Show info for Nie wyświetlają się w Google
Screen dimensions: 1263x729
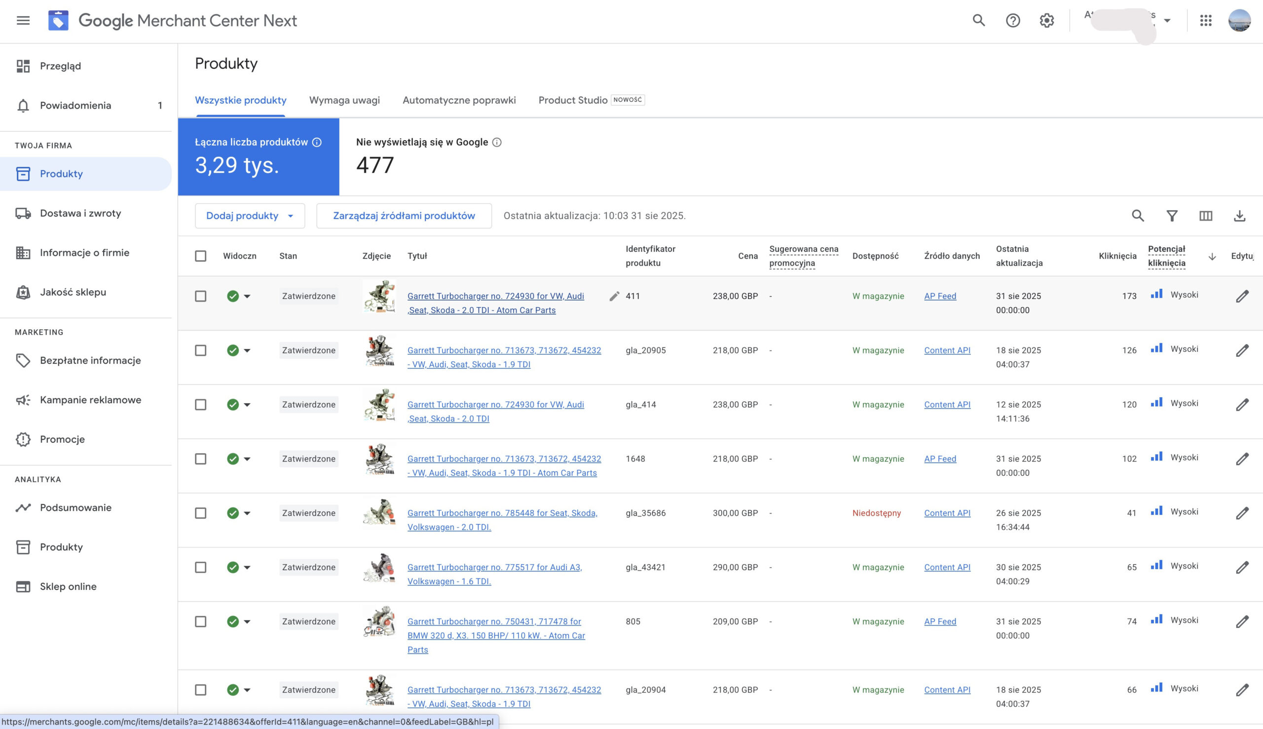tap(497, 142)
